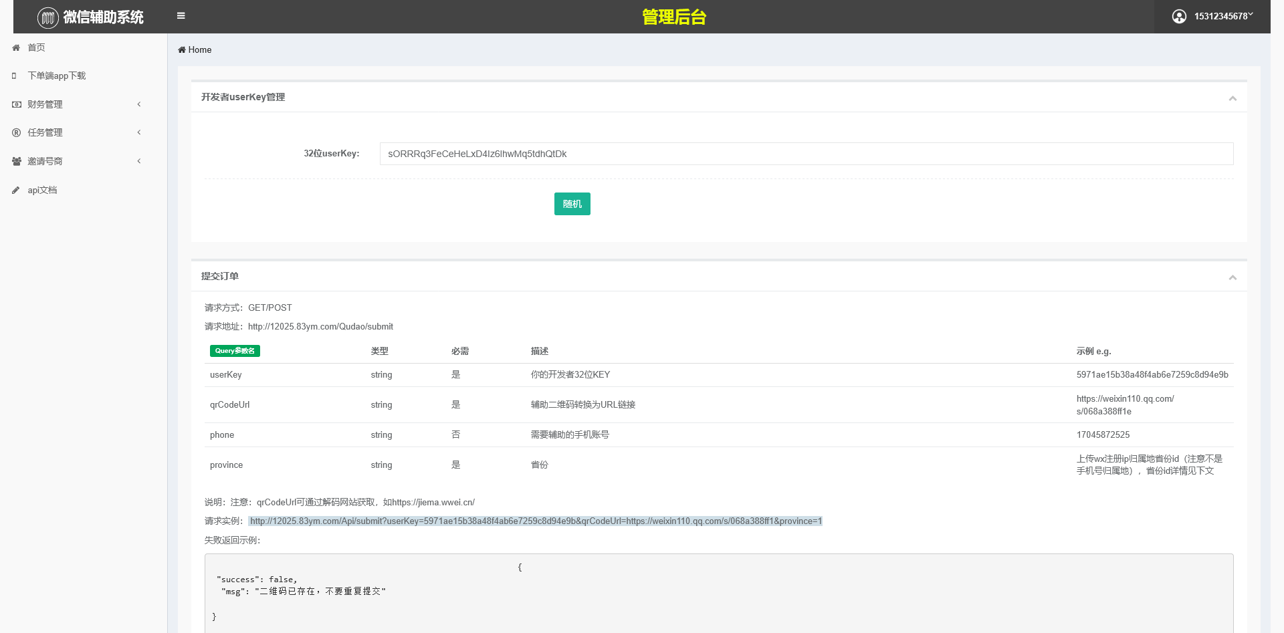
Task: Click the 需要辅助的手机账号 description
Action: point(570,434)
